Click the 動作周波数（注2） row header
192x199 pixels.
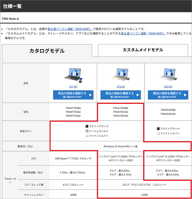click(34, 172)
